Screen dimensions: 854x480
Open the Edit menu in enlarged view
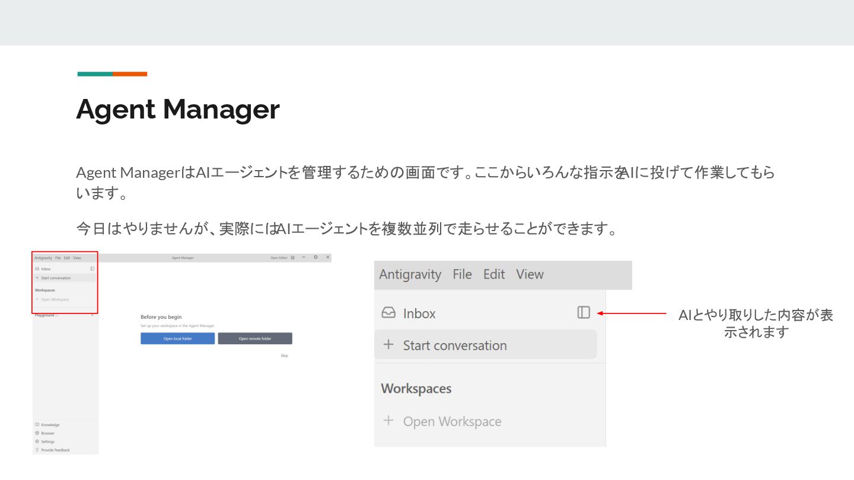(493, 274)
